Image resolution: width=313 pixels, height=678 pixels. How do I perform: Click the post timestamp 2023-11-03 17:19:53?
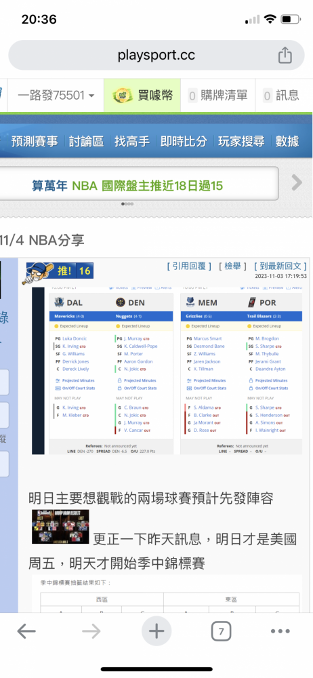tap(280, 276)
